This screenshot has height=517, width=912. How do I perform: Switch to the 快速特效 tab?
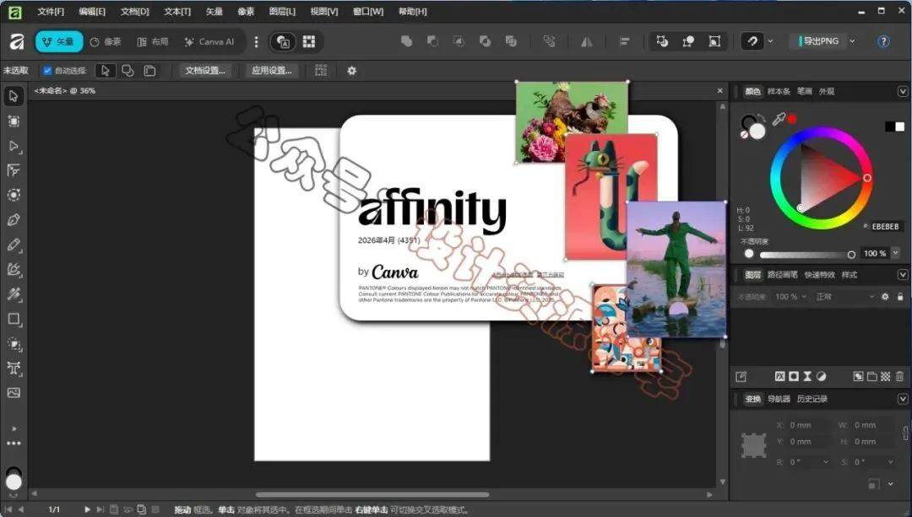click(x=819, y=274)
